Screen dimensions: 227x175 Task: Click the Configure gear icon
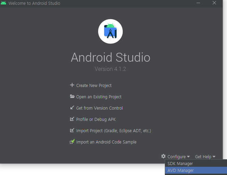click(x=163, y=156)
